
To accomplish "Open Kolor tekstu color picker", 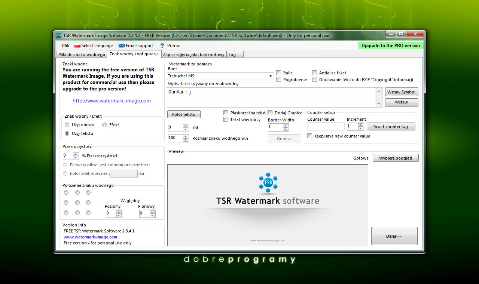I will coord(184,114).
